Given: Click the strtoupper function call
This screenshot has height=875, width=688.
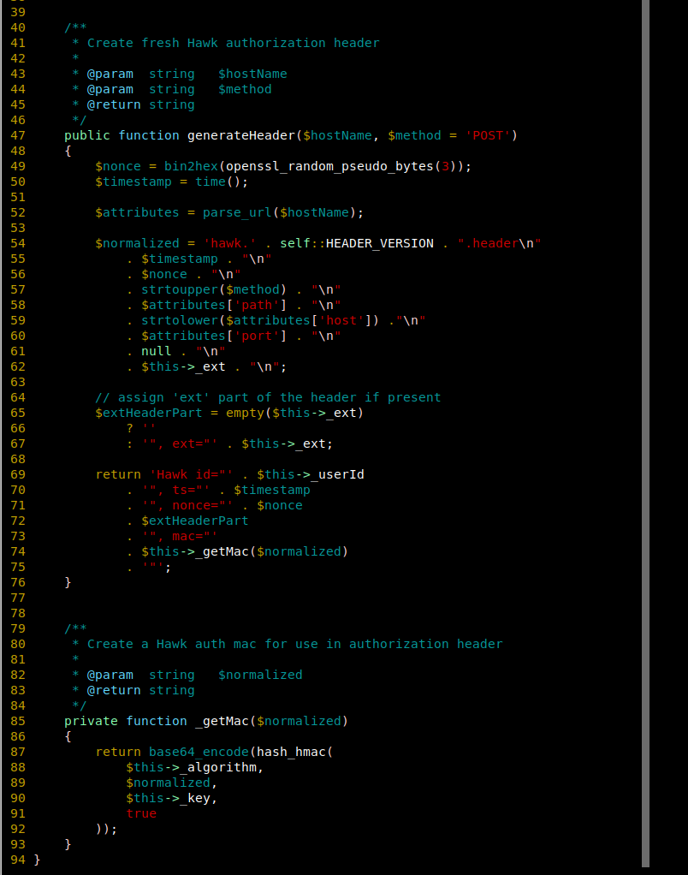Looking at the screenshot, I should tap(180, 289).
